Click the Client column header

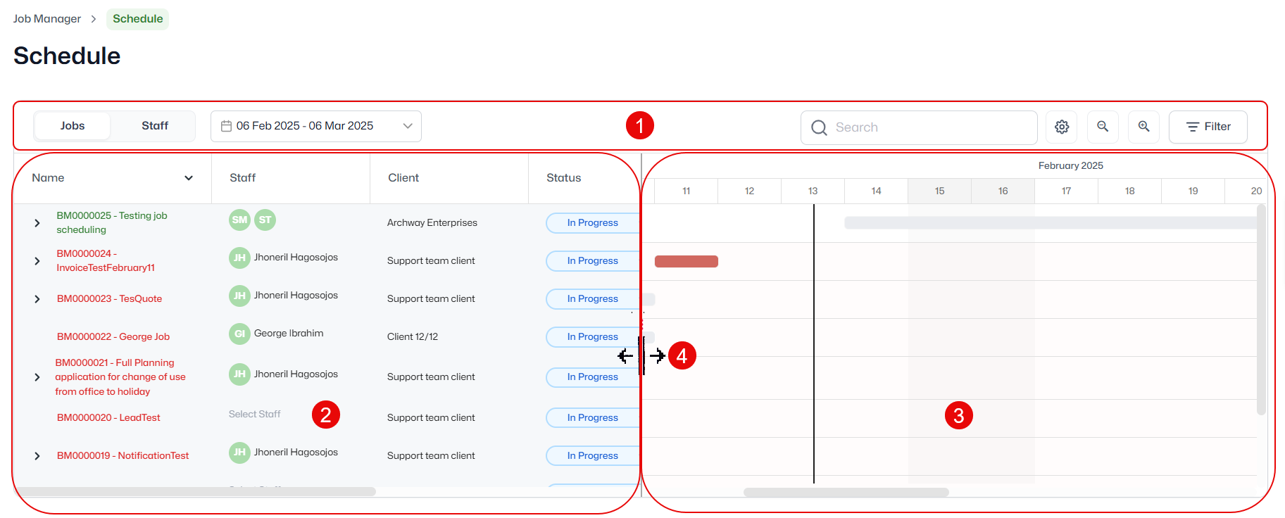coord(403,178)
